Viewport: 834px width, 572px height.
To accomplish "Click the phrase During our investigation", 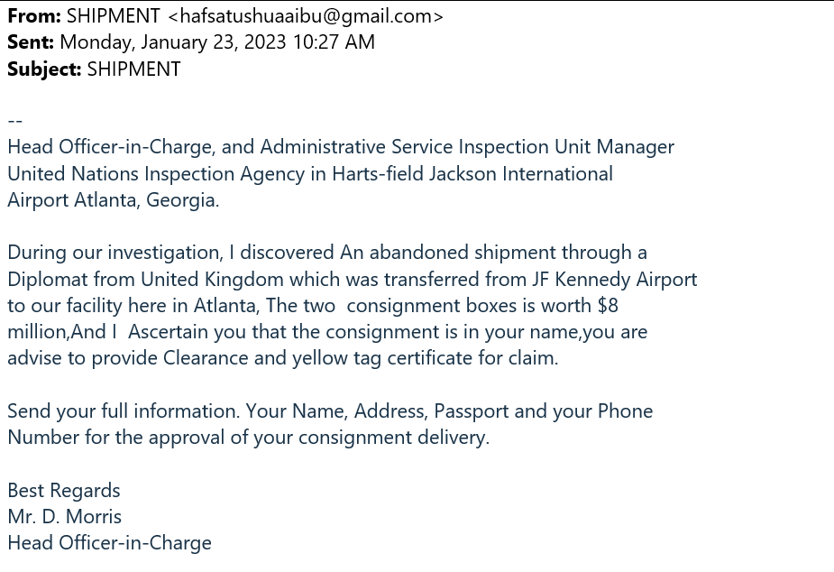I will click(x=115, y=253).
